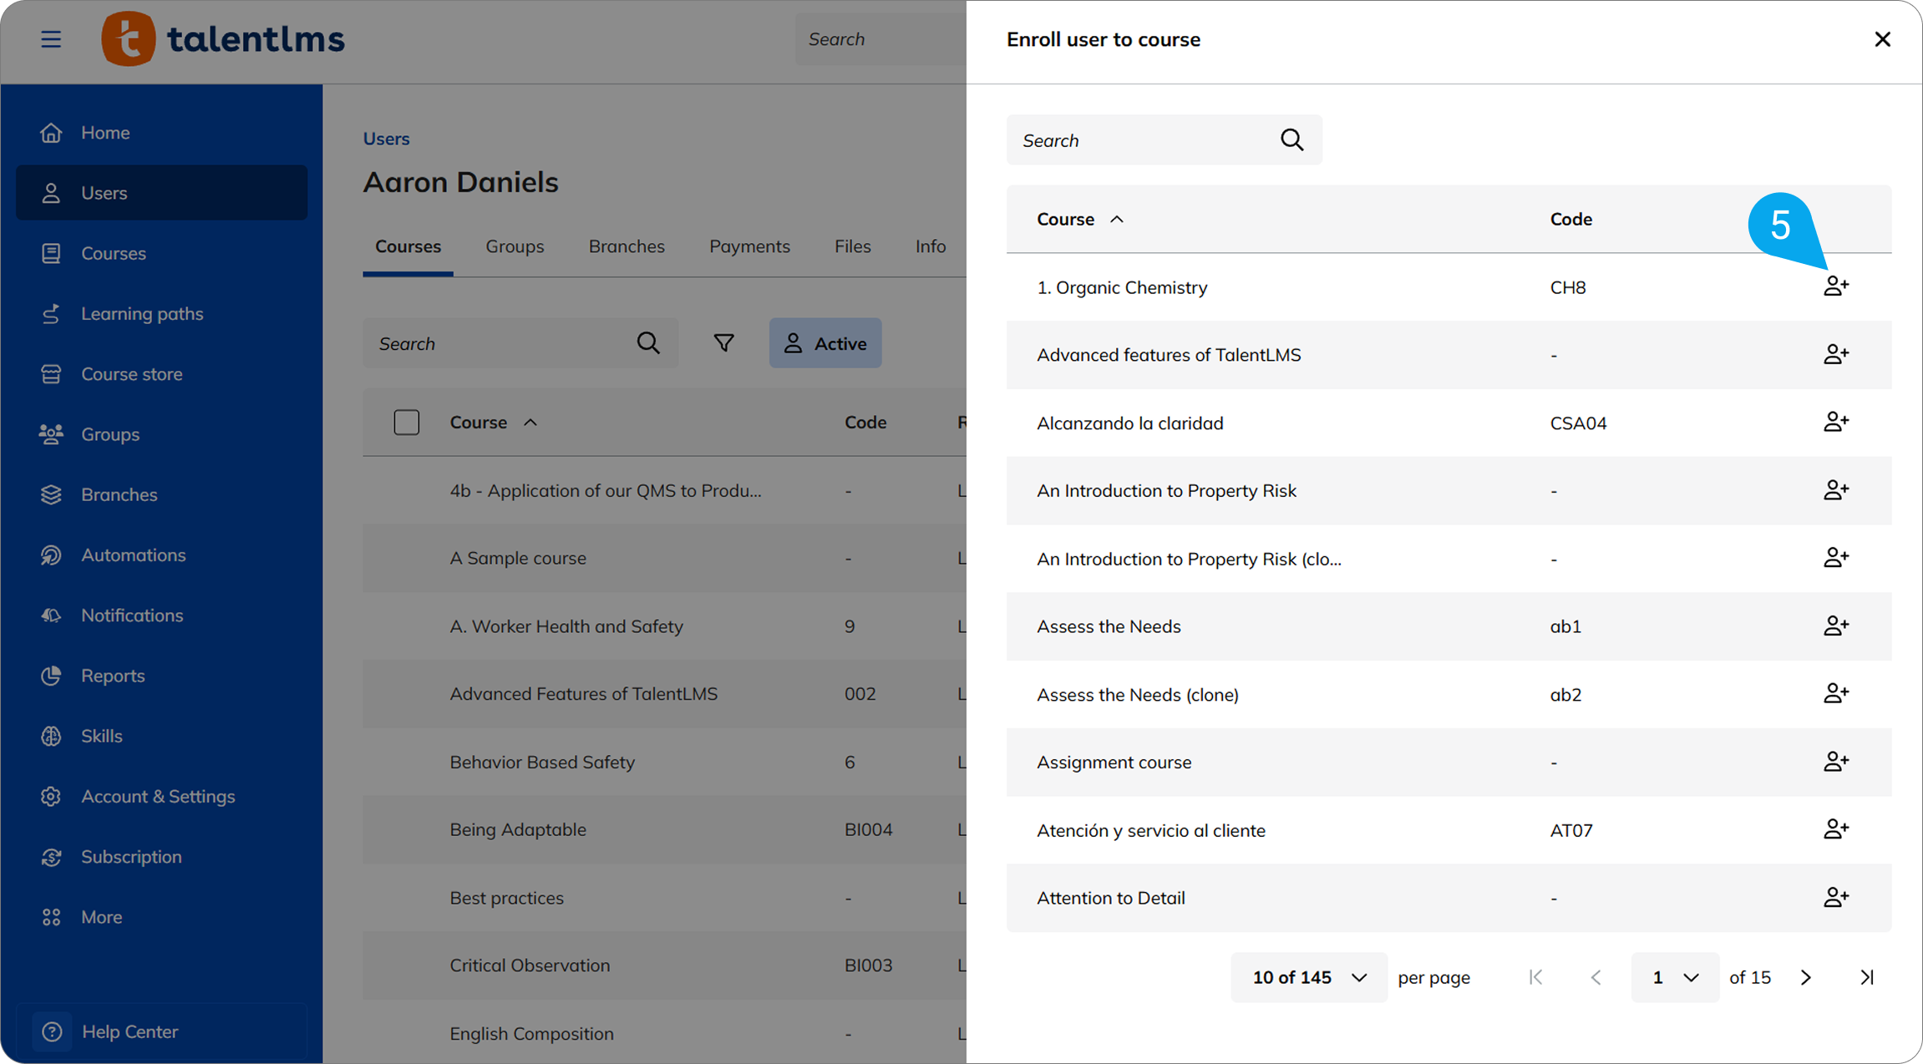
Task: Open the hamburger menu
Action: [x=51, y=39]
